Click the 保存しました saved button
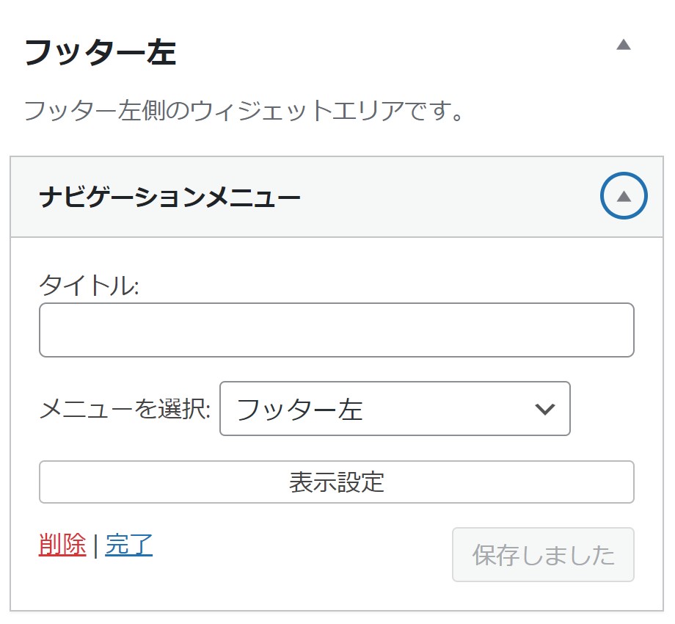The width and height of the screenshot is (675, 624). click(543, 555)
